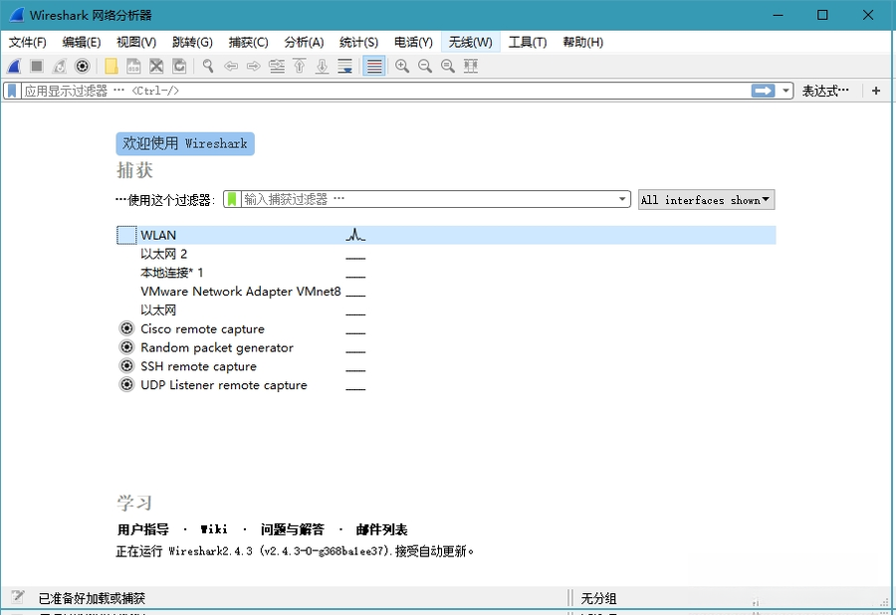Click the zoom in magnifier icon
Viewport: 896px width, 615px height.
[x=402, y=67]
